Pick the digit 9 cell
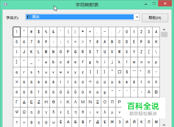This screenshot has height=127, width=174. (46, 42)
